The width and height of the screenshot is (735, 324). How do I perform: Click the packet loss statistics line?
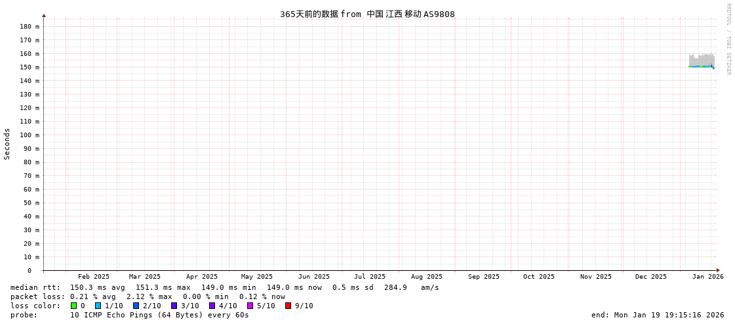[148, 296]
